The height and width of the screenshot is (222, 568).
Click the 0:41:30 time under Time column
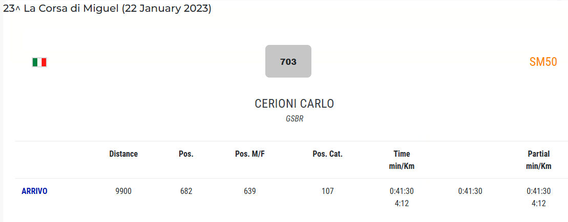coord(402,191)
